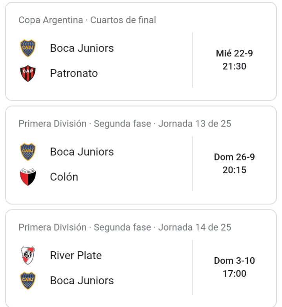Click the Dom 3-10 17:00 match time
This screenshot has width=282, height=307.
(x=235, y=267)
